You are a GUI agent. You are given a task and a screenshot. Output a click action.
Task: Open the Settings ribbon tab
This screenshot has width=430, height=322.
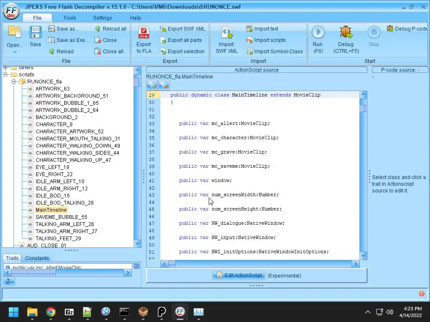pos(102,18)
